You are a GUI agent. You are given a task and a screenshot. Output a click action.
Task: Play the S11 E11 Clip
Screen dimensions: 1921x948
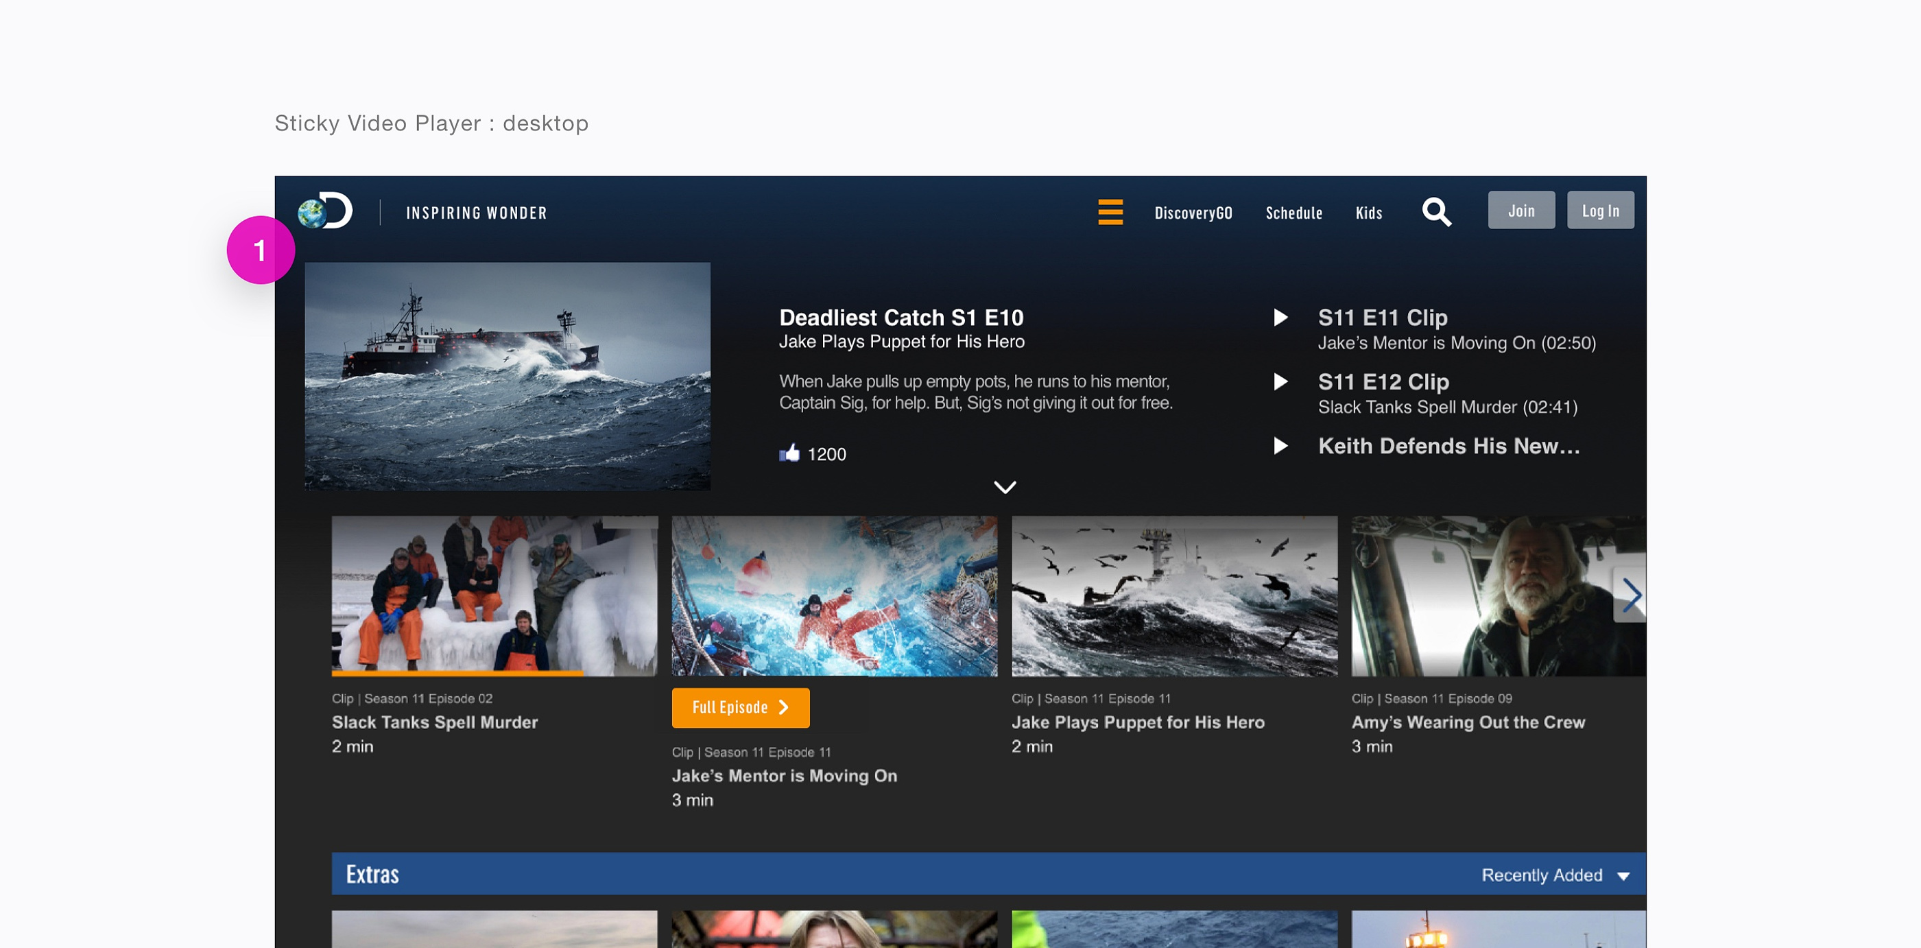pyautogui.click(x=1280, y=318)
